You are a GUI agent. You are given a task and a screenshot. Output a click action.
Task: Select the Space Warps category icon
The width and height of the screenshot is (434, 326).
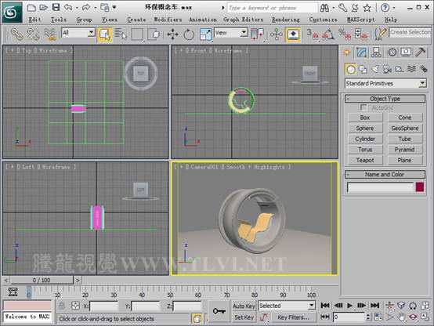(x=411, y=69)
